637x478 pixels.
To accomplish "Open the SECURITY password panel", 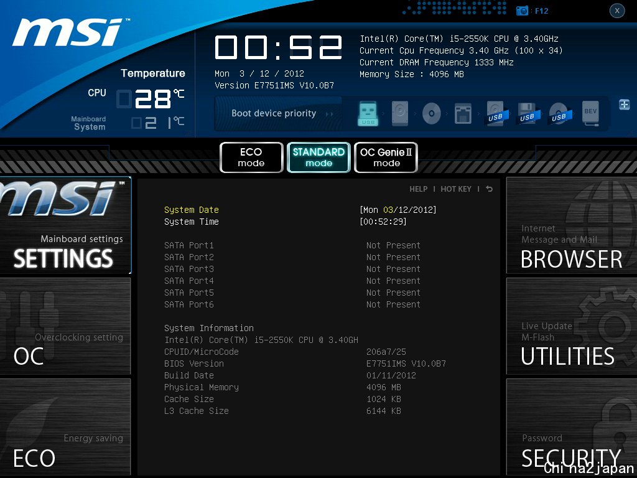I will [x=572, y=427].
